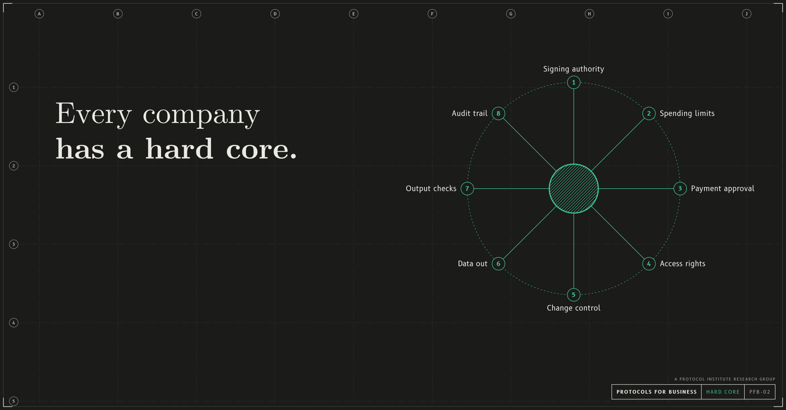The width and height of the screenshot is (786, 410).
Task: Click the row 2 grid marker
Action: coord(14,166)
